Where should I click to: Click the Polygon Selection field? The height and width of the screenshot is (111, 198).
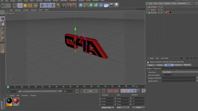coord(179,78)
